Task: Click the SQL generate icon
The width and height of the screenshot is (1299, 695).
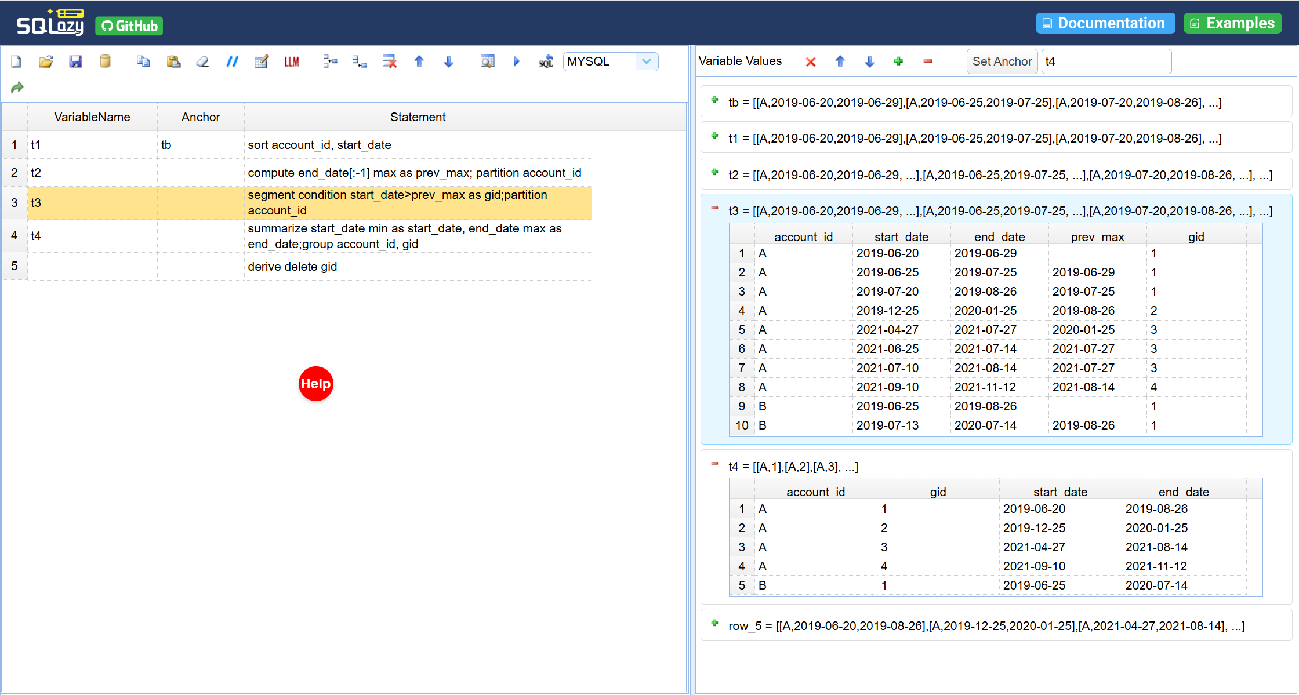Action: click(546, 61)
